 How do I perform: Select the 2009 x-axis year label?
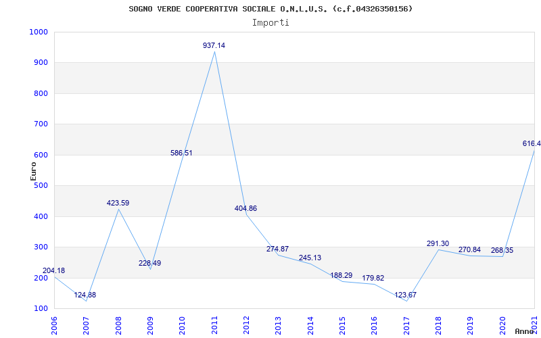tap(150, 325)
